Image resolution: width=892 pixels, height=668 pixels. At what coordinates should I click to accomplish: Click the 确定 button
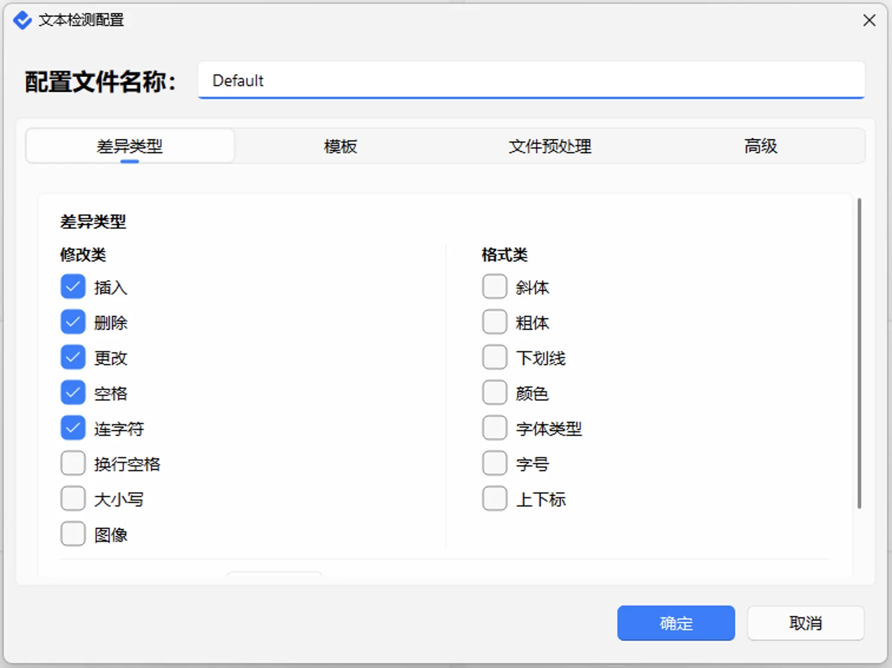[676, 623]
